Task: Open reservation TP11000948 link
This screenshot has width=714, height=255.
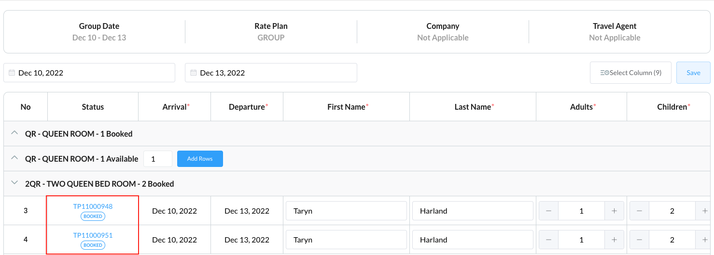Action: (93, 206)
